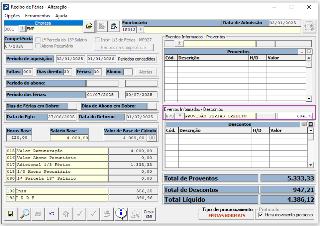Click the Alertas button
Screen dimensions: 320x226
point(146,72)
